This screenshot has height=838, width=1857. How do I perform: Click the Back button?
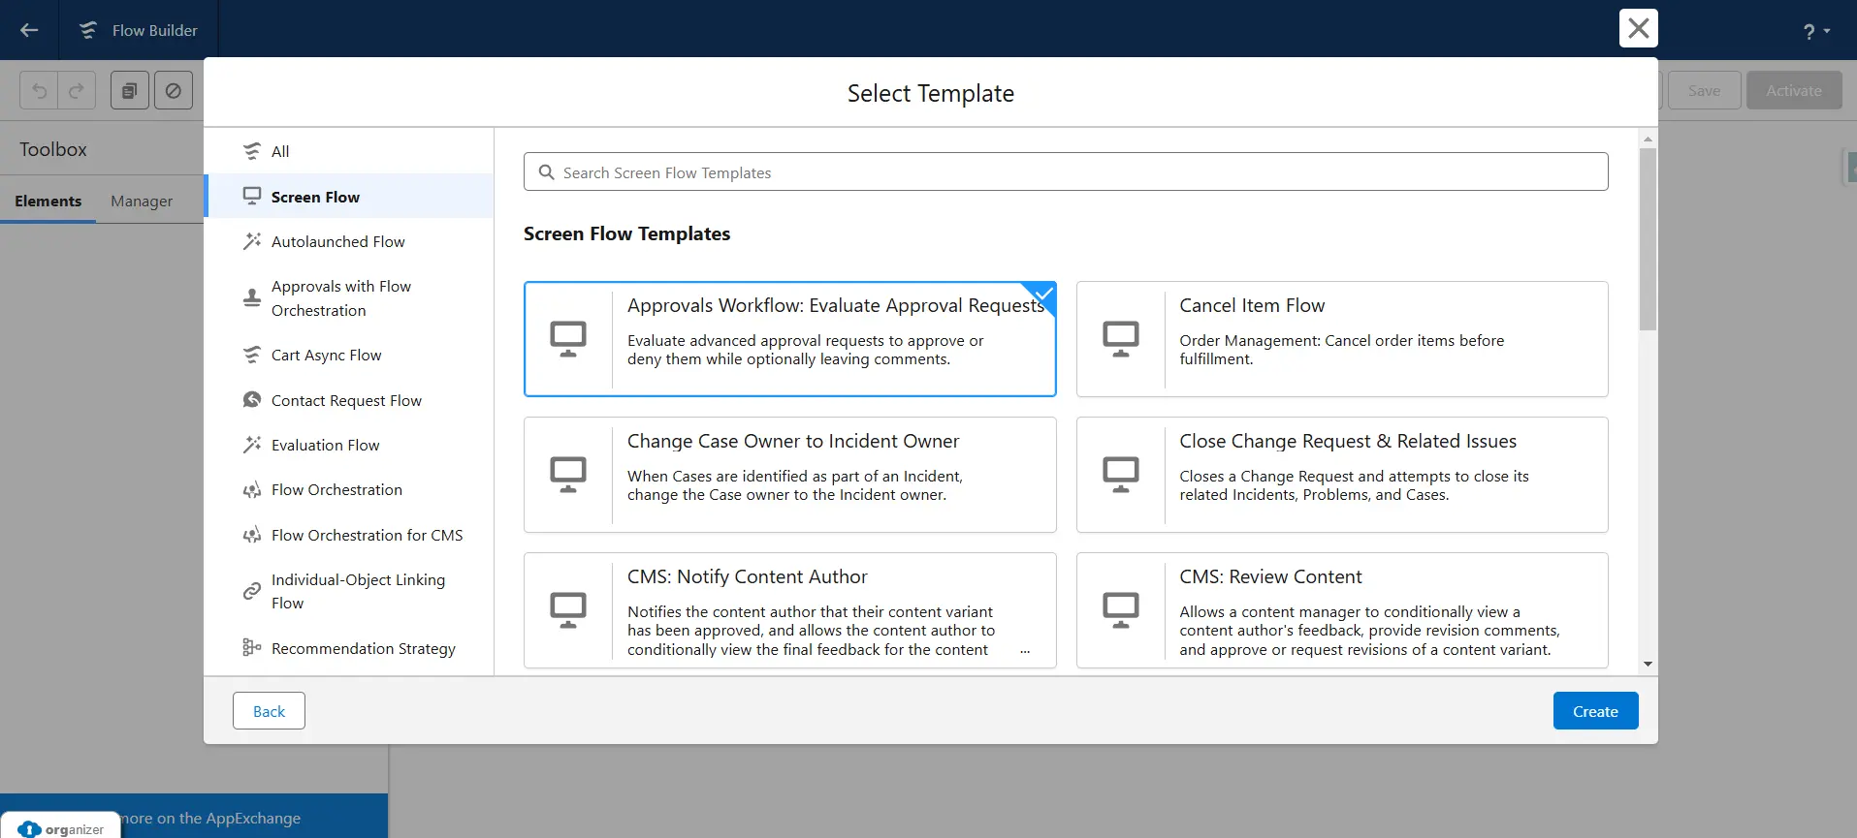point(269,710)
